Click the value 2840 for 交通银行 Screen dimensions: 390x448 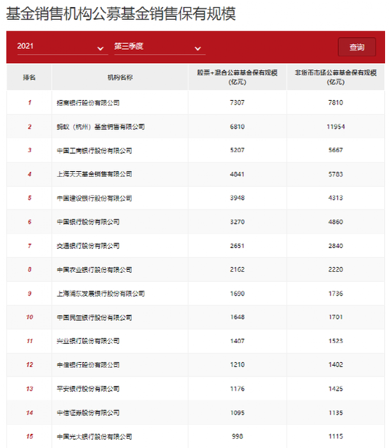(335, 246)
